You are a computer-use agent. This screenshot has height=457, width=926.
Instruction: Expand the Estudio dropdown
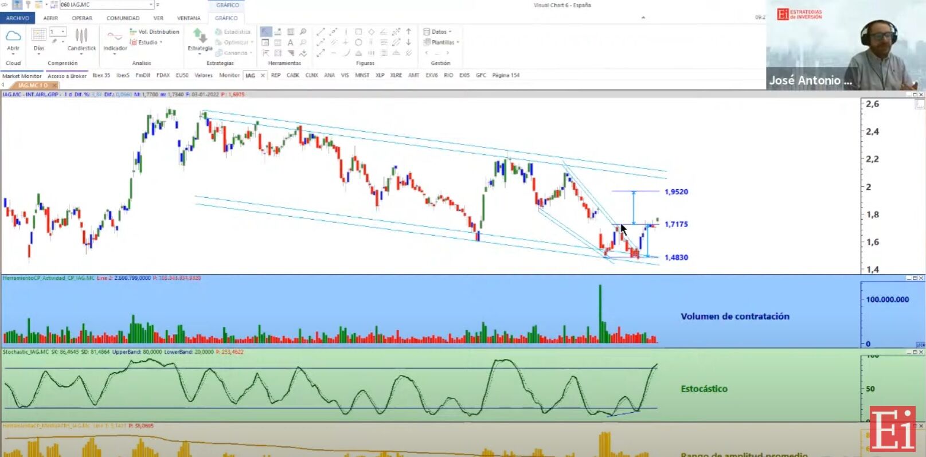(161, 42)
